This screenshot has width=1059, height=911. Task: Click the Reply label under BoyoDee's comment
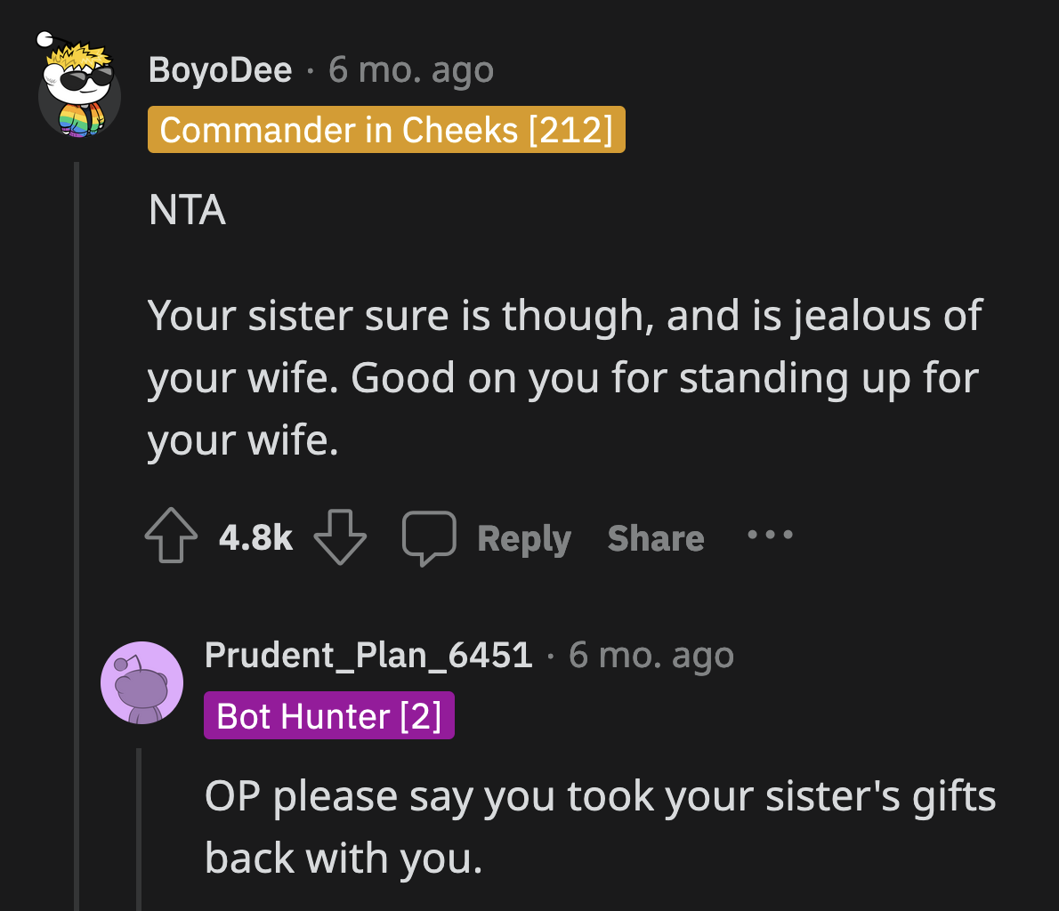point(524,536)
